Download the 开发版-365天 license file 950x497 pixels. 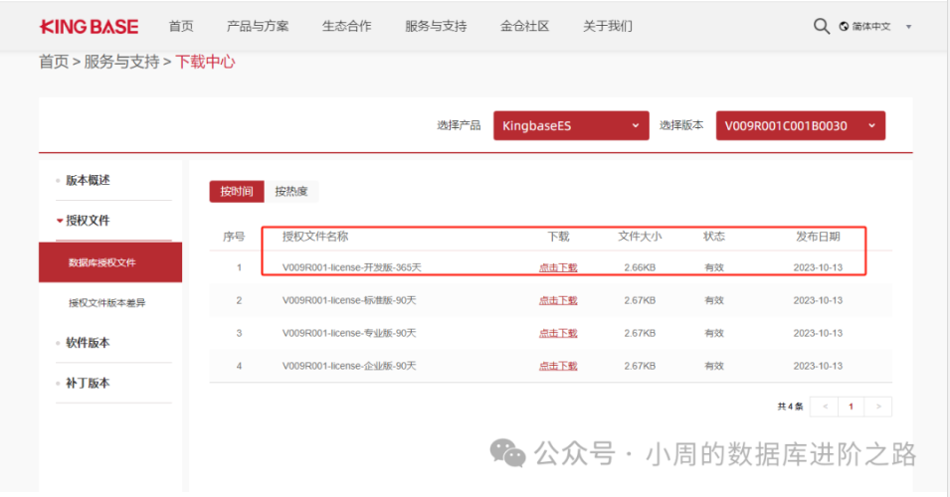tap(558, 267)
